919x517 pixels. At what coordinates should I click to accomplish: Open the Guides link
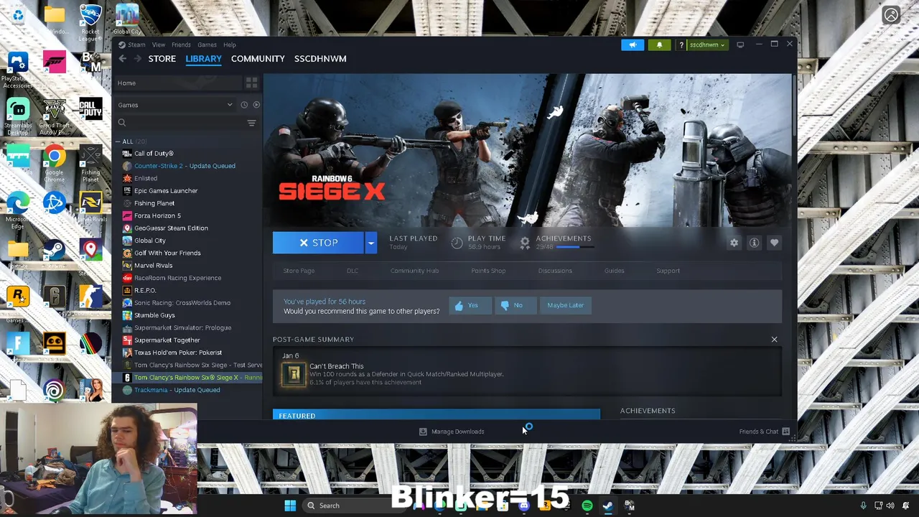click(614, 271)
